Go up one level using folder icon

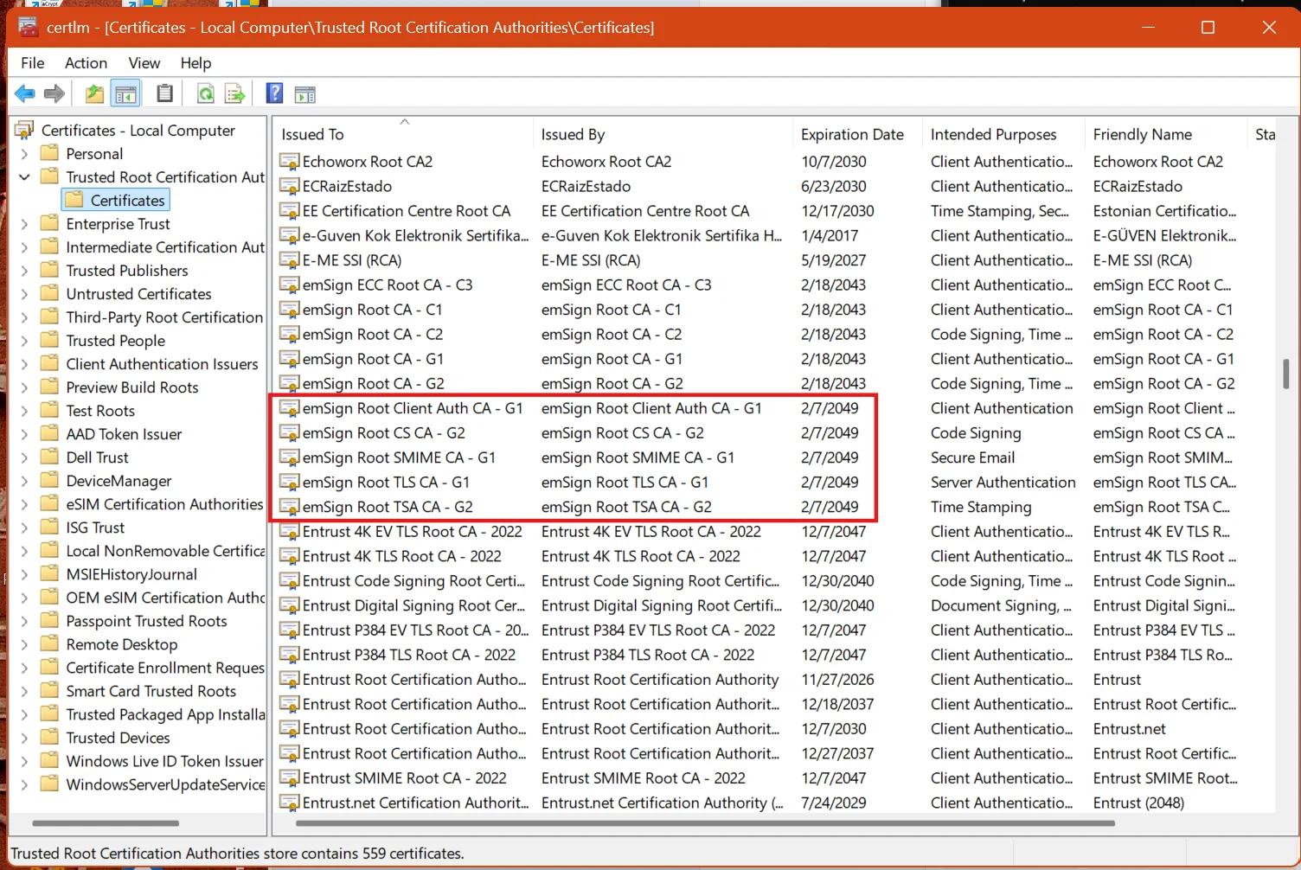(x=94, y=93)
